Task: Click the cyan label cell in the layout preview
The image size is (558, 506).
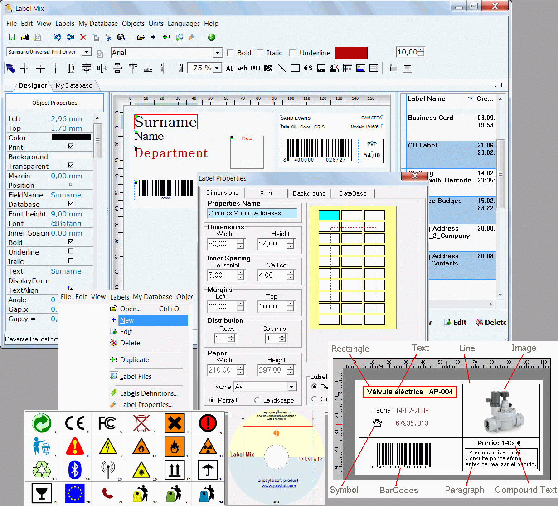Action: [x=329, y=215]
